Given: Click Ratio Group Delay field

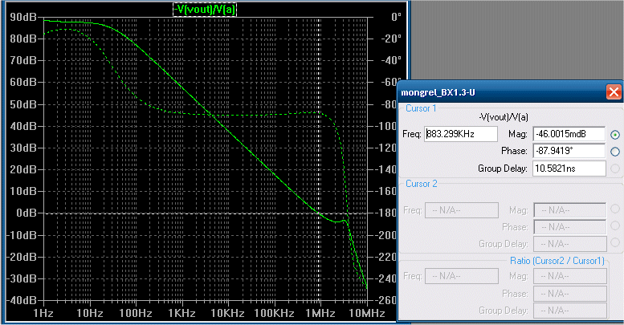Looking at the screenshot, I should (x=570, y=311).
